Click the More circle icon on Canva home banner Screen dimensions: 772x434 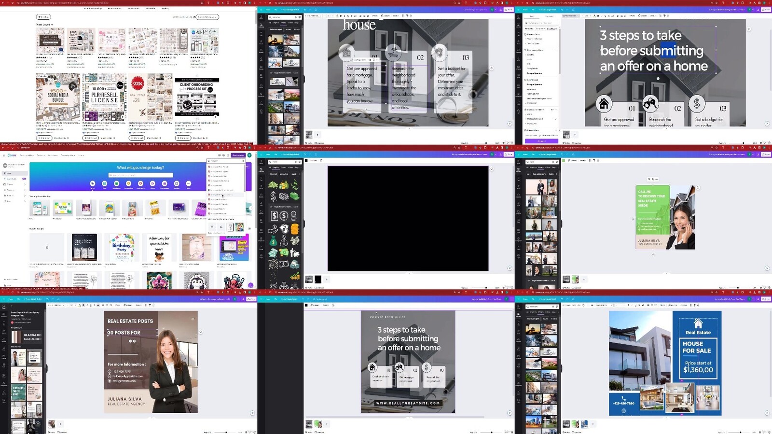[189, 183]
